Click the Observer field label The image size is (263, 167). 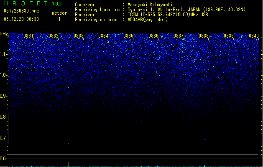(x=85, y=5)
